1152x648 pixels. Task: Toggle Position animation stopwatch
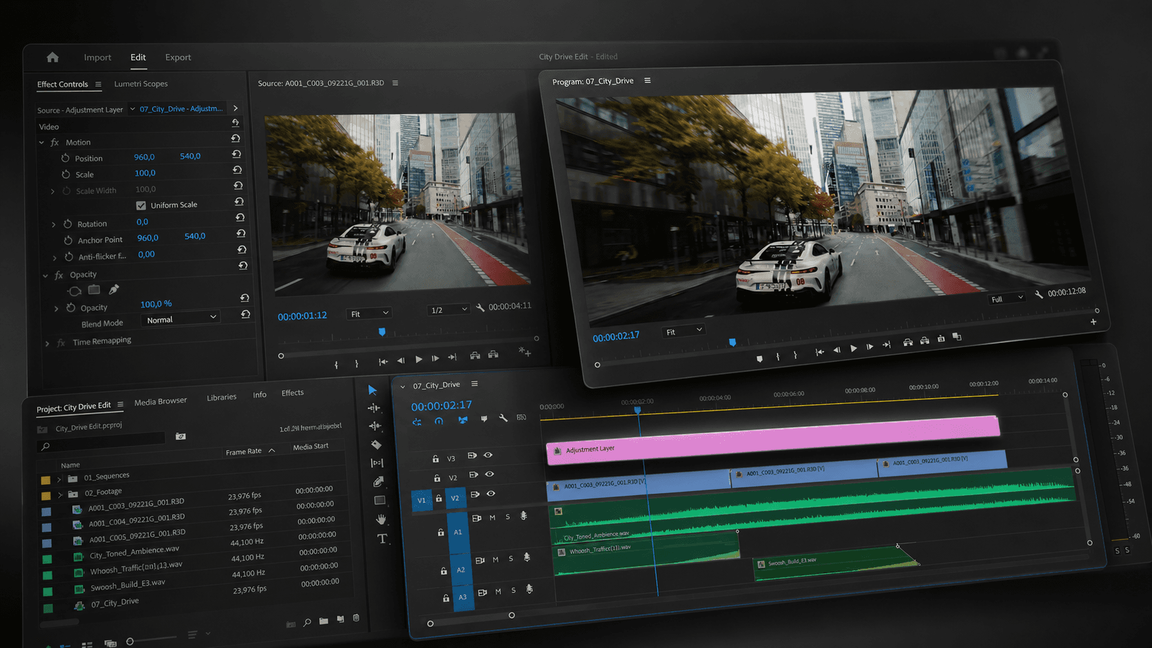65,158
